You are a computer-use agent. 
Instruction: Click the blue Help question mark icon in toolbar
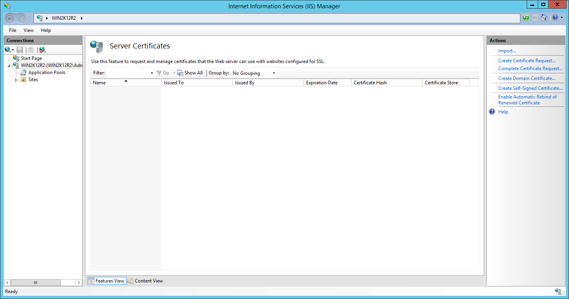[x=555, y=18]
